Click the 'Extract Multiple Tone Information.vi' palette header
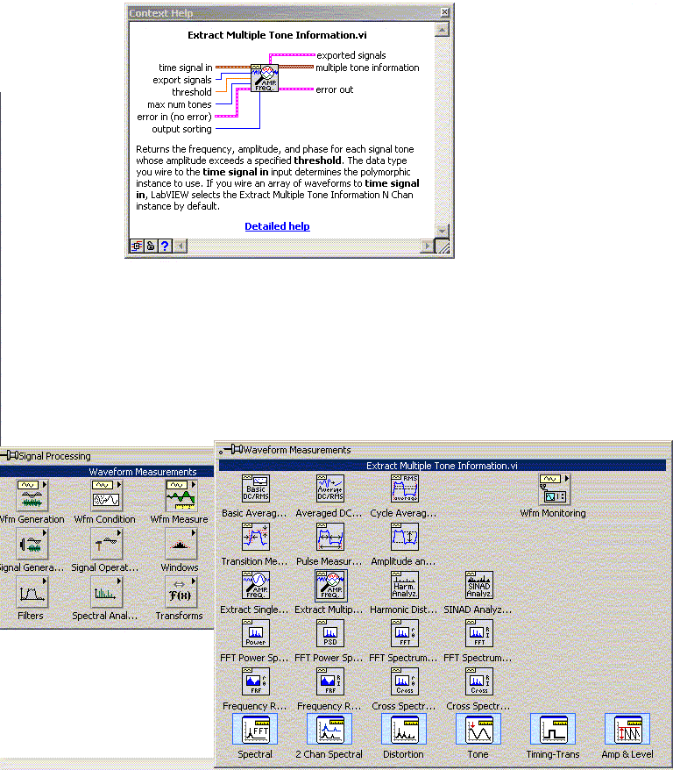The image size is (673, 770). 442,466
